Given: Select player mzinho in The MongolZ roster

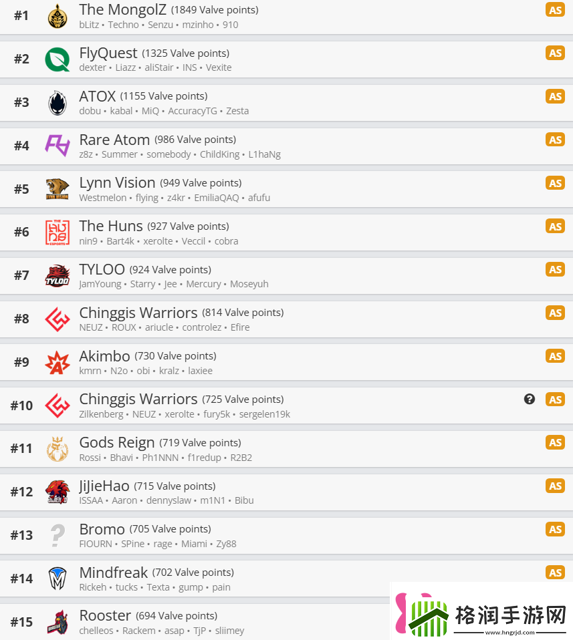Looking at the screenshot, I should pos(198,25).
